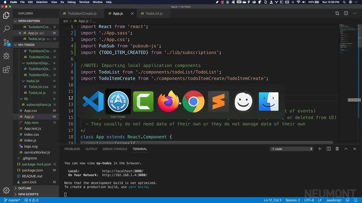Screen dimensions: 362x203
Task: Open Source Control view with badge
Action: (x=6, y=43)
